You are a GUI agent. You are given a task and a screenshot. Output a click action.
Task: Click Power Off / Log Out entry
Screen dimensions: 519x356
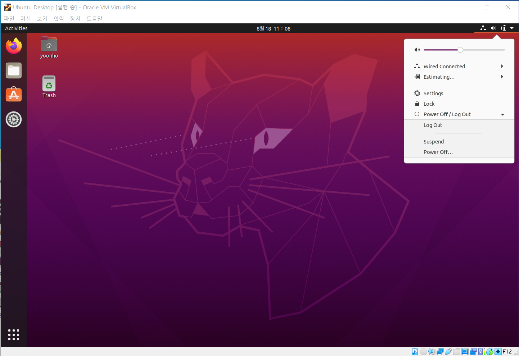[459, 114]
